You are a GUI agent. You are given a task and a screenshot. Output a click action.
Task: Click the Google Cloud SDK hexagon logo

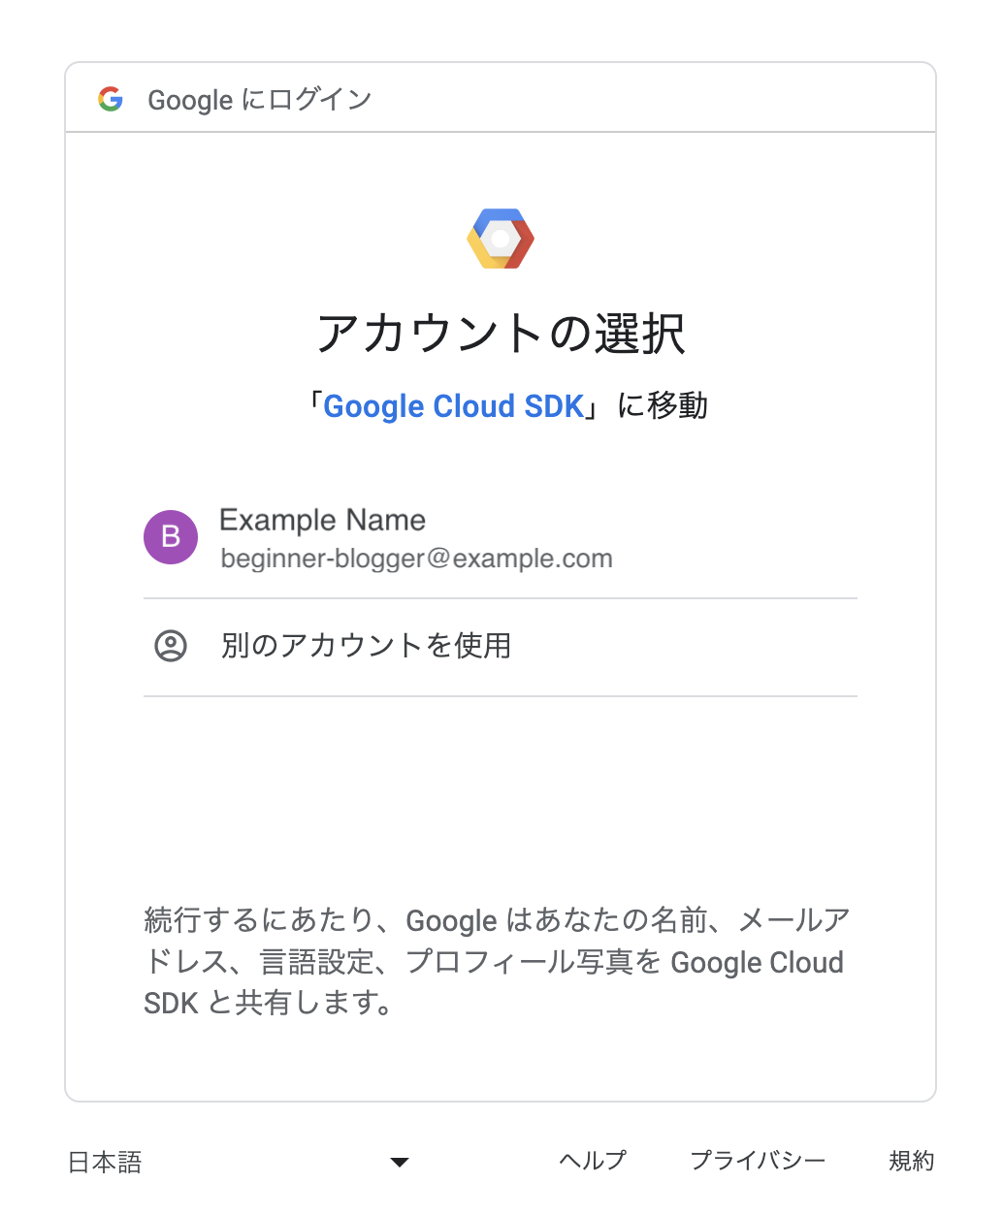501,239
